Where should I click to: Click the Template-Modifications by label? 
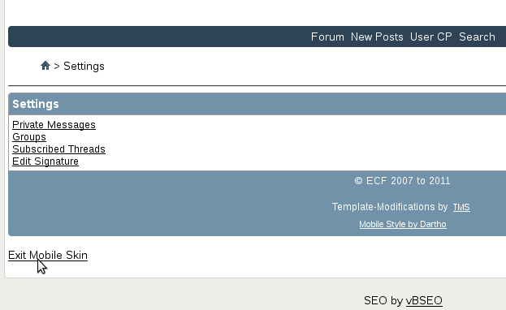(x=390, y=207)
